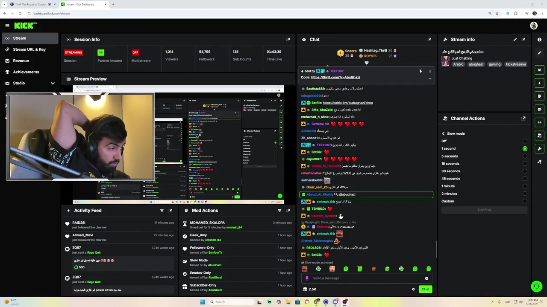Viewport: 547px width, 307px height.
Task: Click the Confirm button in Channel Actions
Action: pyautogui.click(x=484, y=210)
